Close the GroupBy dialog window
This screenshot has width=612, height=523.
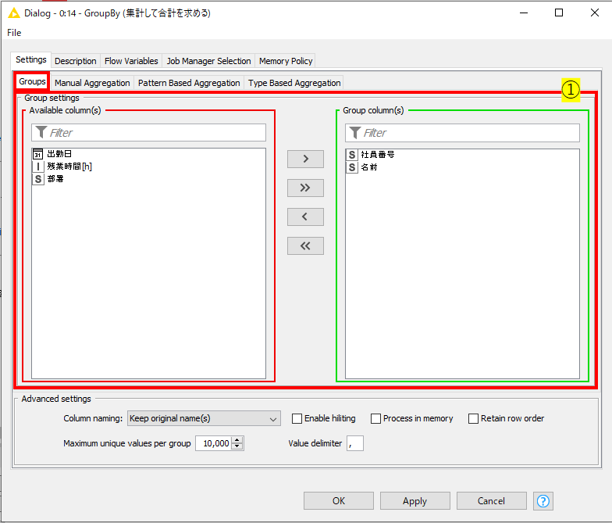pos(595,13)
